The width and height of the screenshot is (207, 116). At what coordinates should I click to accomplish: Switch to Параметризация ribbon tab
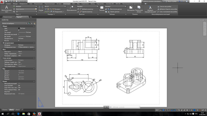[x=49, y=4]
